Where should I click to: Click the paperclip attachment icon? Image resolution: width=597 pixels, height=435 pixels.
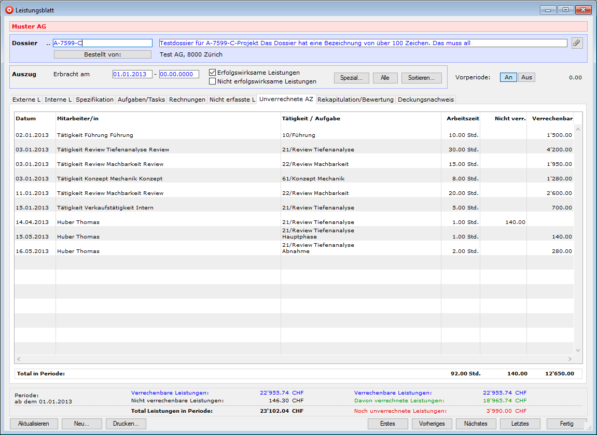click(x=577, y=43)
